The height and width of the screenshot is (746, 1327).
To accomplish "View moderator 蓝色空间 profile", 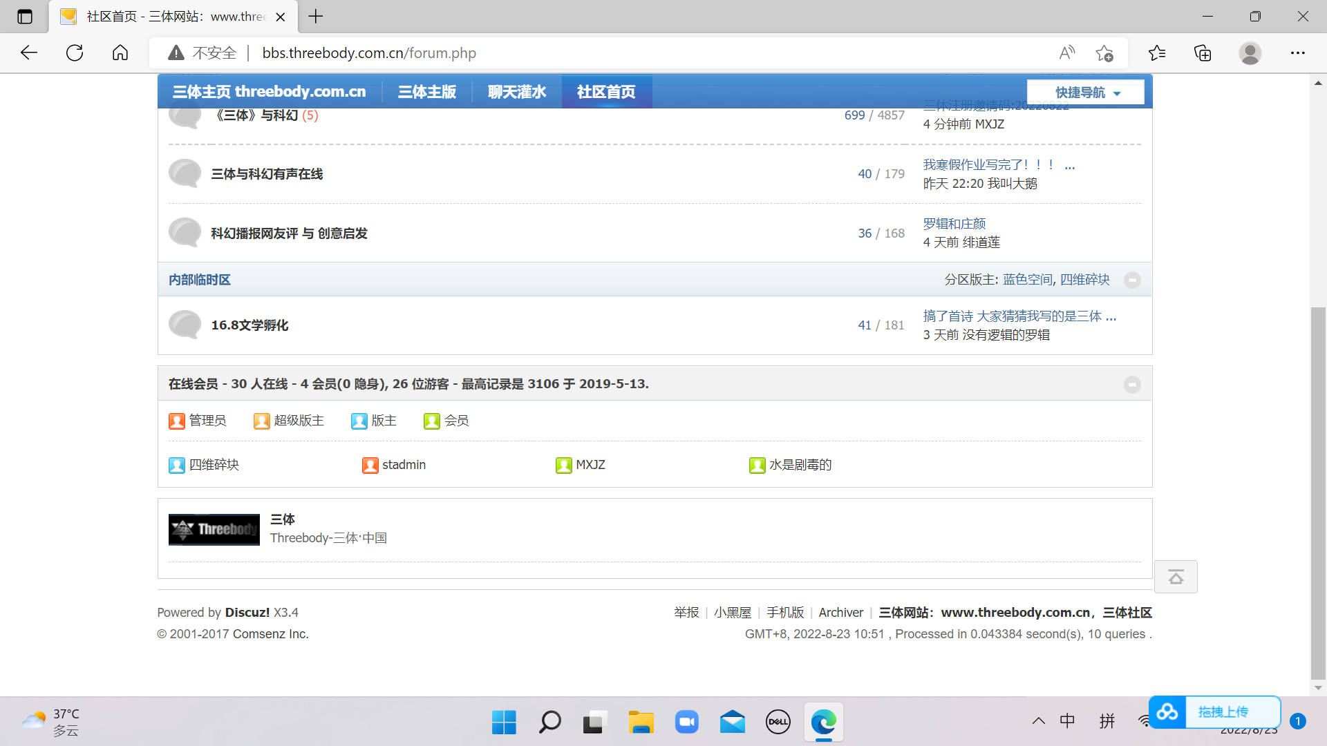I will (x=1027, y=280).
